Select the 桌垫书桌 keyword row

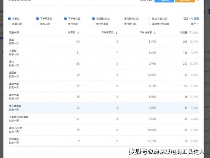(x=104, y=86)
